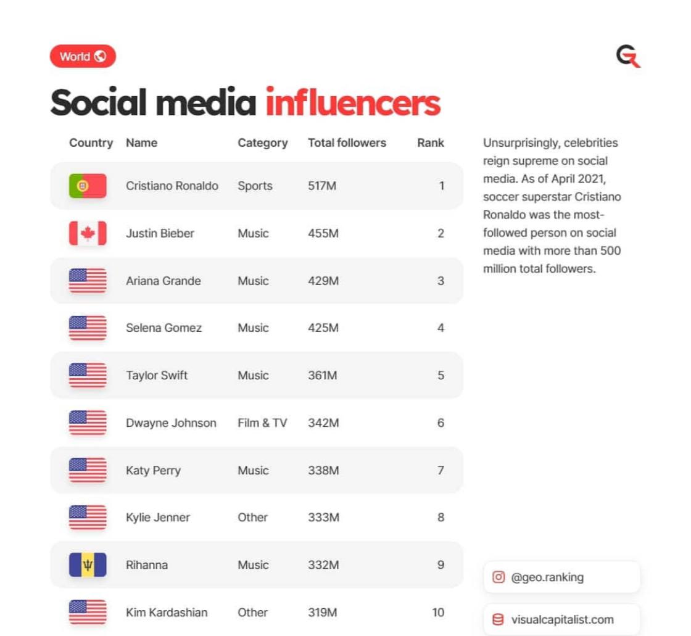
Task: Click the magnifier Q logo icon
Action: tap(628, 57)
